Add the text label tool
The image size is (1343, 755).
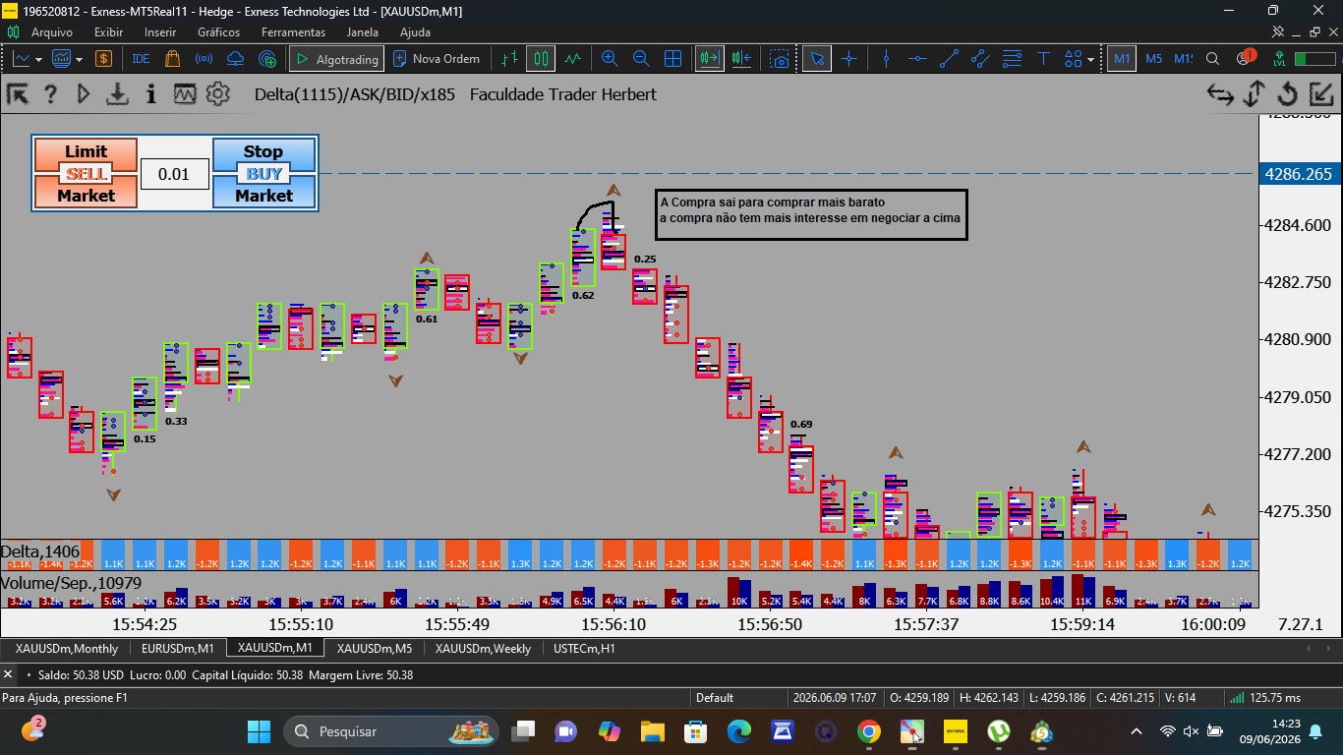coord(1043,59)
